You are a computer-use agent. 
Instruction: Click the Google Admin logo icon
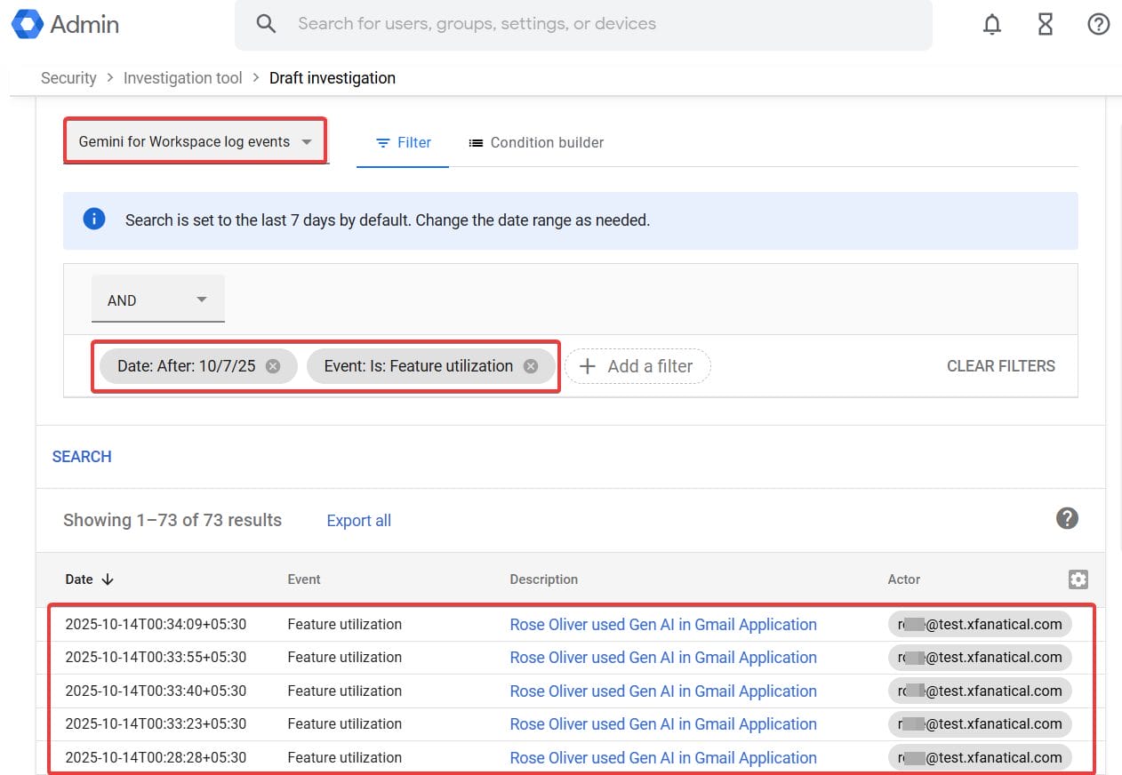[x=27, y=25]
